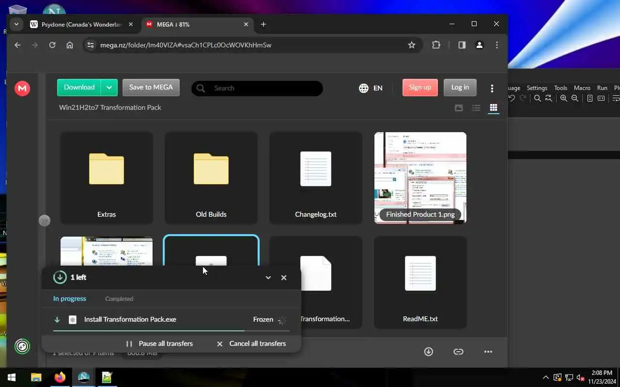
Task: Click the mega.nz address bar URL
Action: (186, 45)
